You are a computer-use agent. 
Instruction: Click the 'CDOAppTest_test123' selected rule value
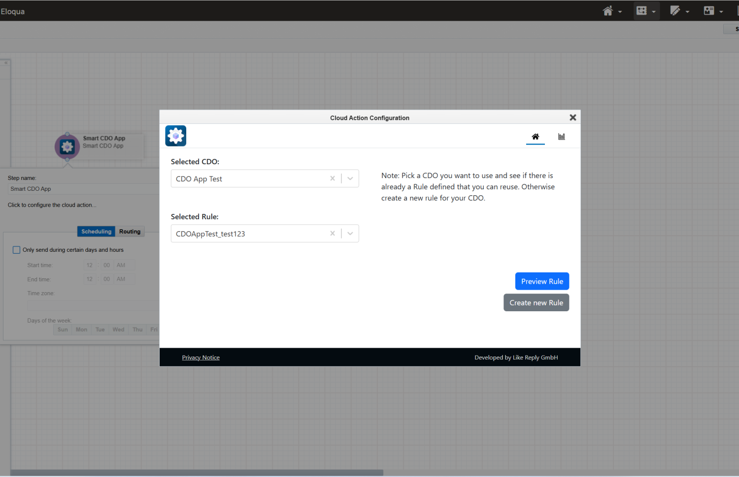tap(210, 234)
